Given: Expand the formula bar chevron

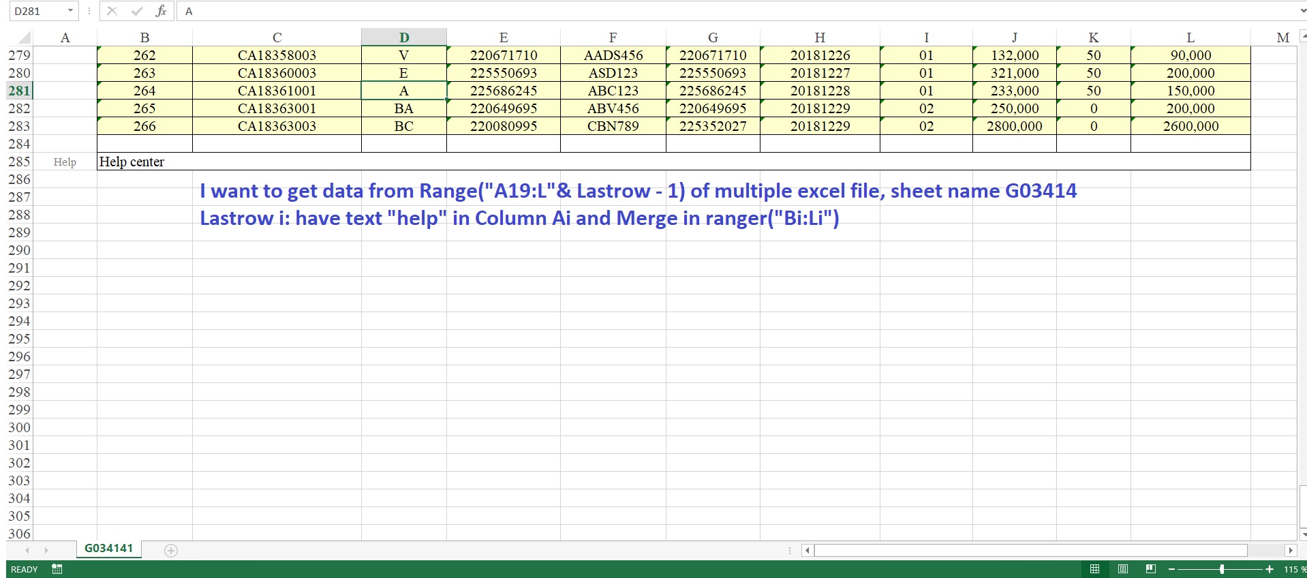Looking at the screenshot, I should point(1302,12).
